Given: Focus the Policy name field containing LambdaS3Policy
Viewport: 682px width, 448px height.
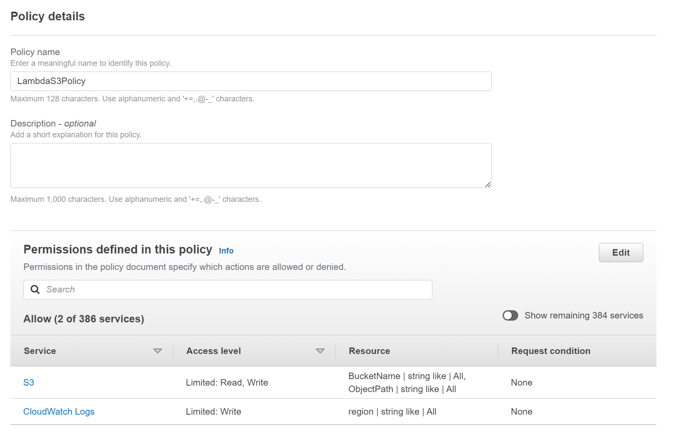Looking at the screenshot, I should pos(251,81).
